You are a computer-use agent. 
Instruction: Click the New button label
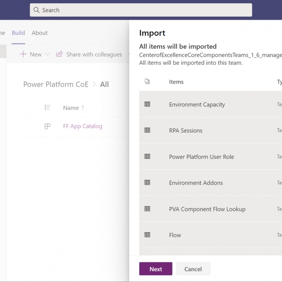tap(36, 55)
